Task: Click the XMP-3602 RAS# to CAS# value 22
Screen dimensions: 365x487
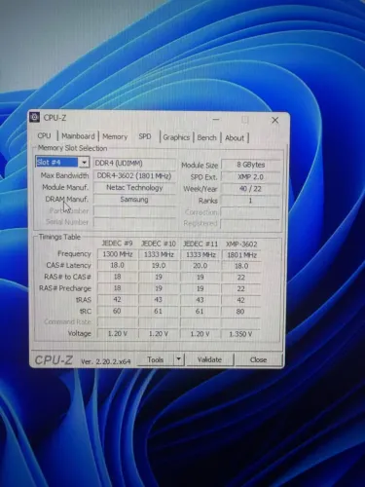Action: (240, 278)
